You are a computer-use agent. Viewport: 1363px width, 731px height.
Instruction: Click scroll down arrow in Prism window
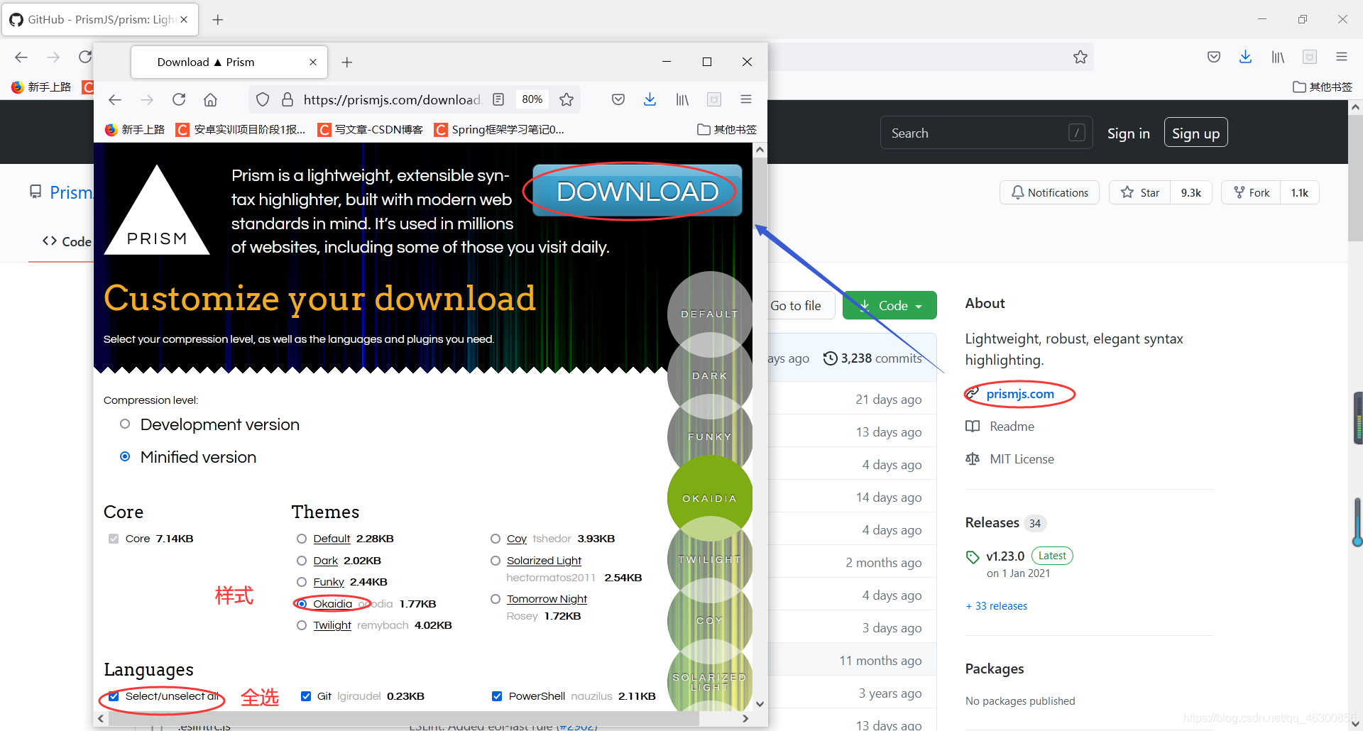760,704
